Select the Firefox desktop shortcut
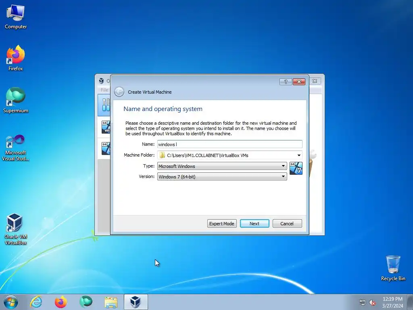Screen dimensions: 413x310 coord(16,58)
